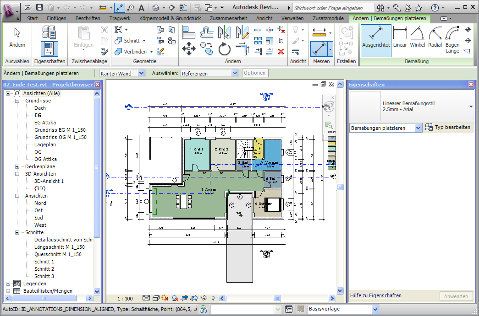Toggle the sun path display in the view bar
Image resolution: width=479 pixels, height=316 pixels.
(x=165, y=298)
